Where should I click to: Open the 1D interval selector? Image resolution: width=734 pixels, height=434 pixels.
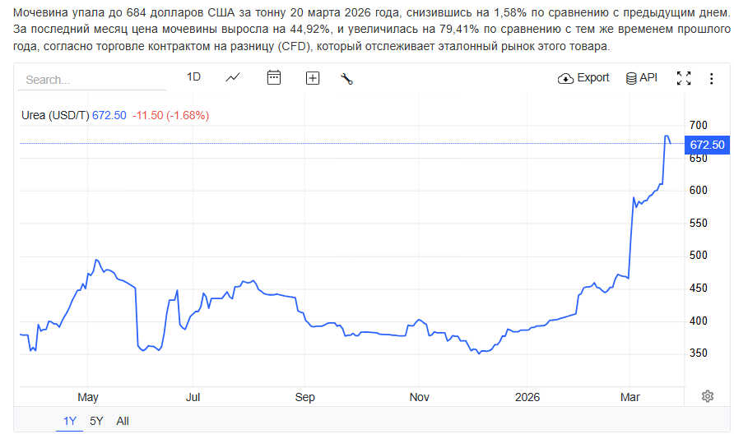click(x=193, y=77)
